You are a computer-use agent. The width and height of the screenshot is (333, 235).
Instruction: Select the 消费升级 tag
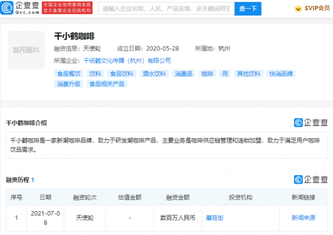tap(69, 84)
